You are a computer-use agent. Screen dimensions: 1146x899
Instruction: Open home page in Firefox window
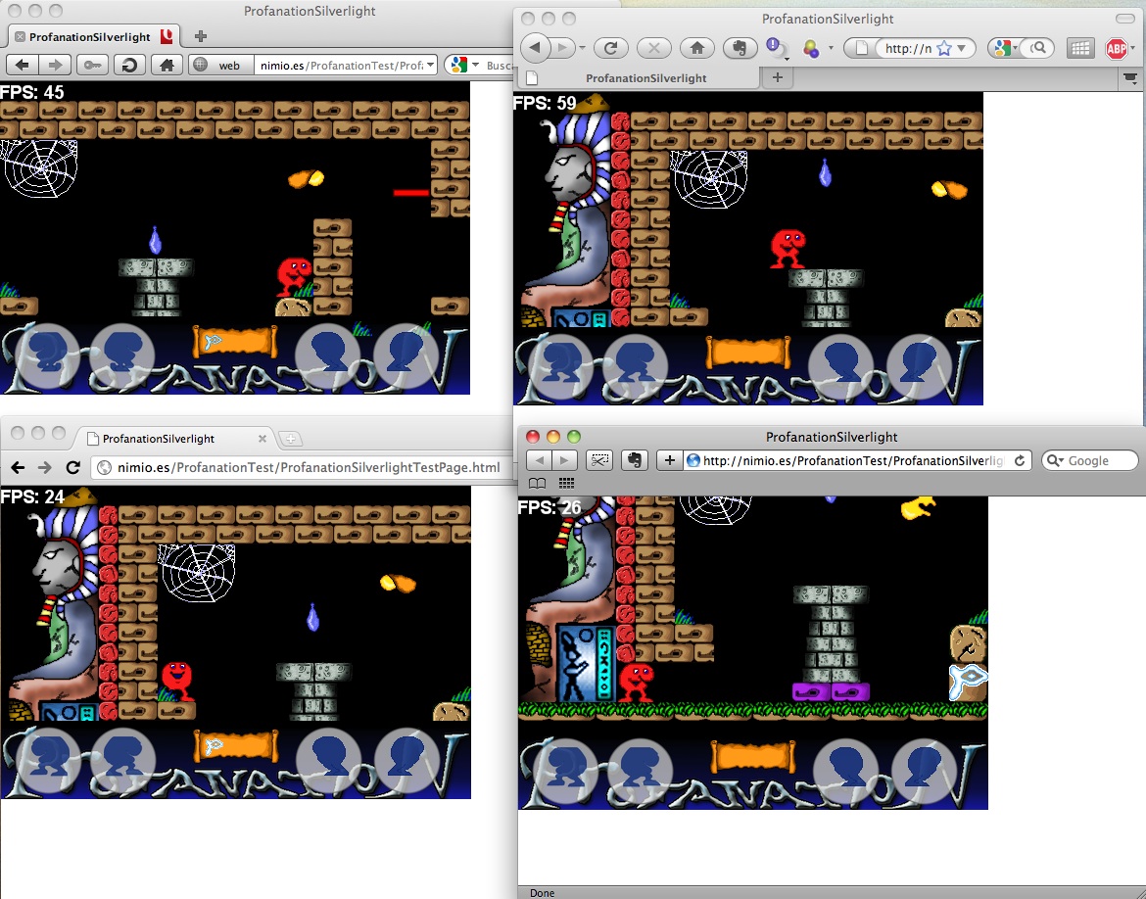point(697,48)
